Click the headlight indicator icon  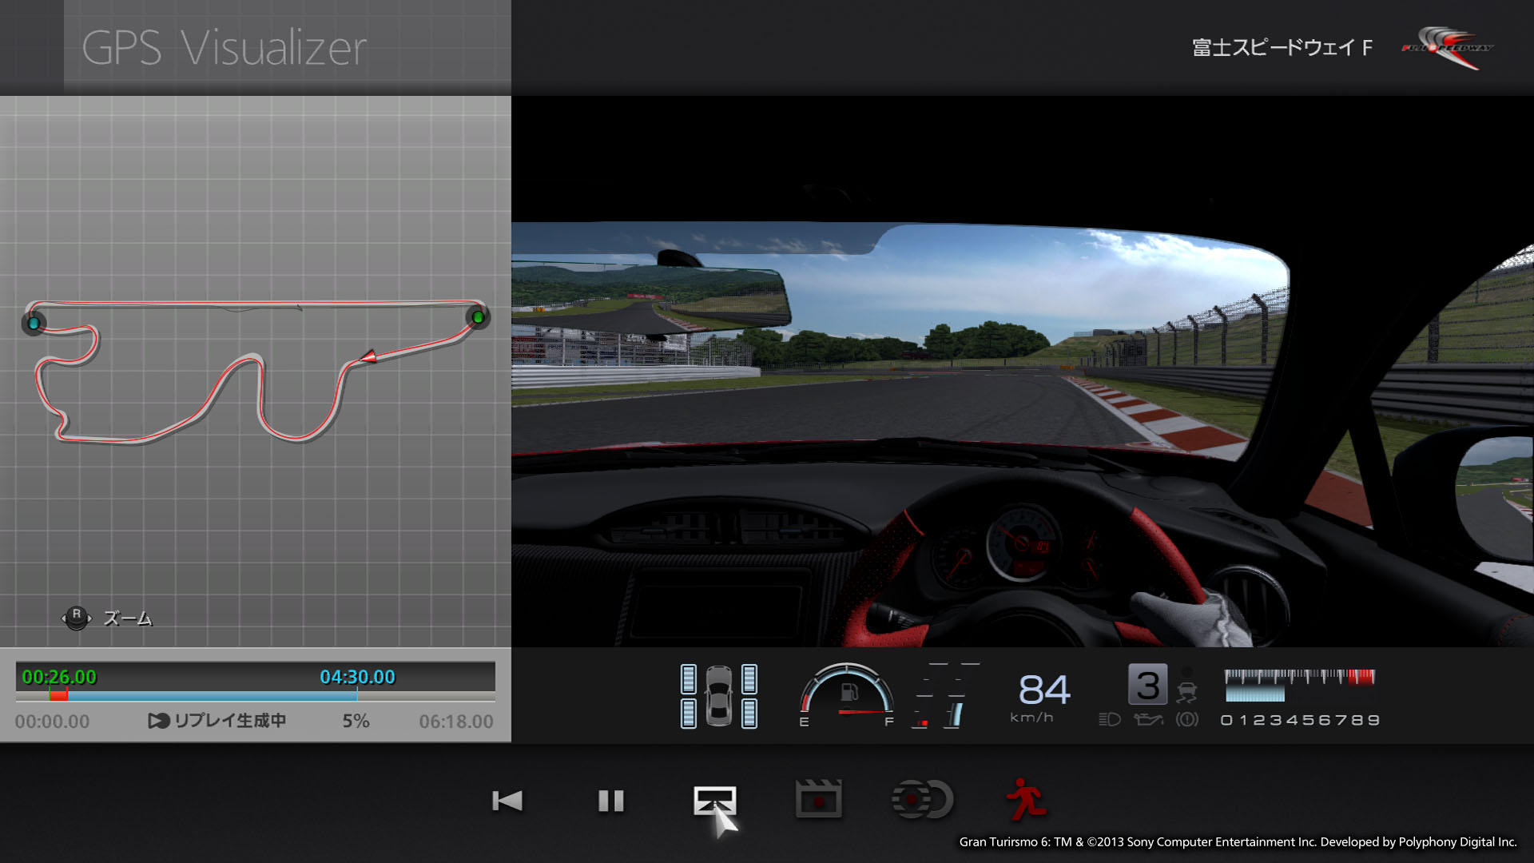coord(1110,719)
